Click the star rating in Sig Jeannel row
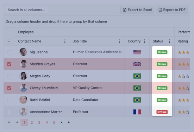194x132 pixels. tap(183, 52)
